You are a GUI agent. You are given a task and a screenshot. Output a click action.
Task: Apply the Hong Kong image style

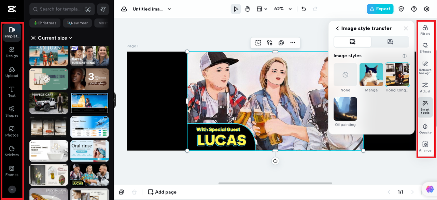click(x=397, y=74)
